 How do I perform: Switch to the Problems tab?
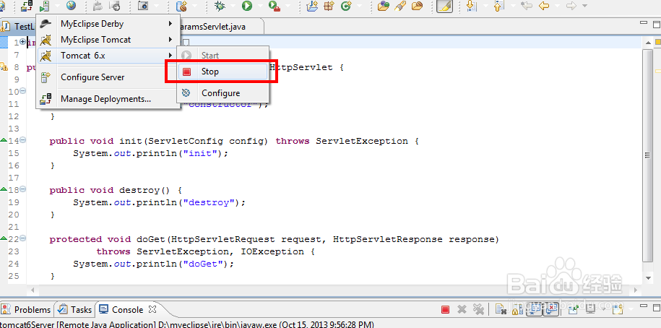(27, 309)
